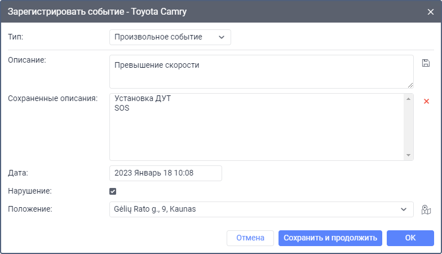Toggle the Нарушение checkbox

pyautogui.click(x=113, y=191)
